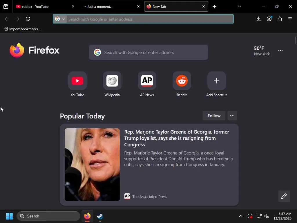The image size is (297, 223).
Task: Open the Downloads panel icon
Action: click(x=258, y=19)
